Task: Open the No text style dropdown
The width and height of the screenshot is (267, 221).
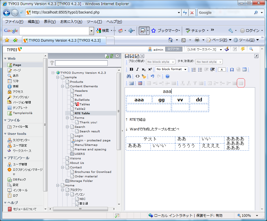Action: click(209, 62)
